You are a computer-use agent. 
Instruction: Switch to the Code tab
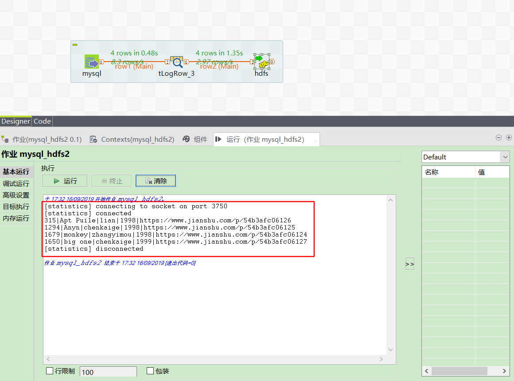pos(42,121)
